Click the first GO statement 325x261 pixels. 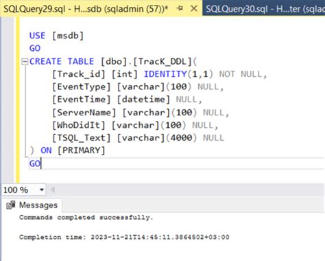tap(35, 48)
